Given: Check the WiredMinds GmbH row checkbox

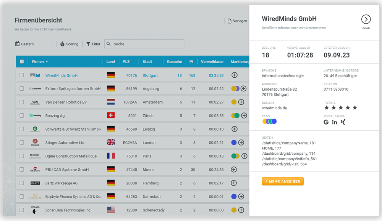Looking at the screenshot, I should point(22,75).
